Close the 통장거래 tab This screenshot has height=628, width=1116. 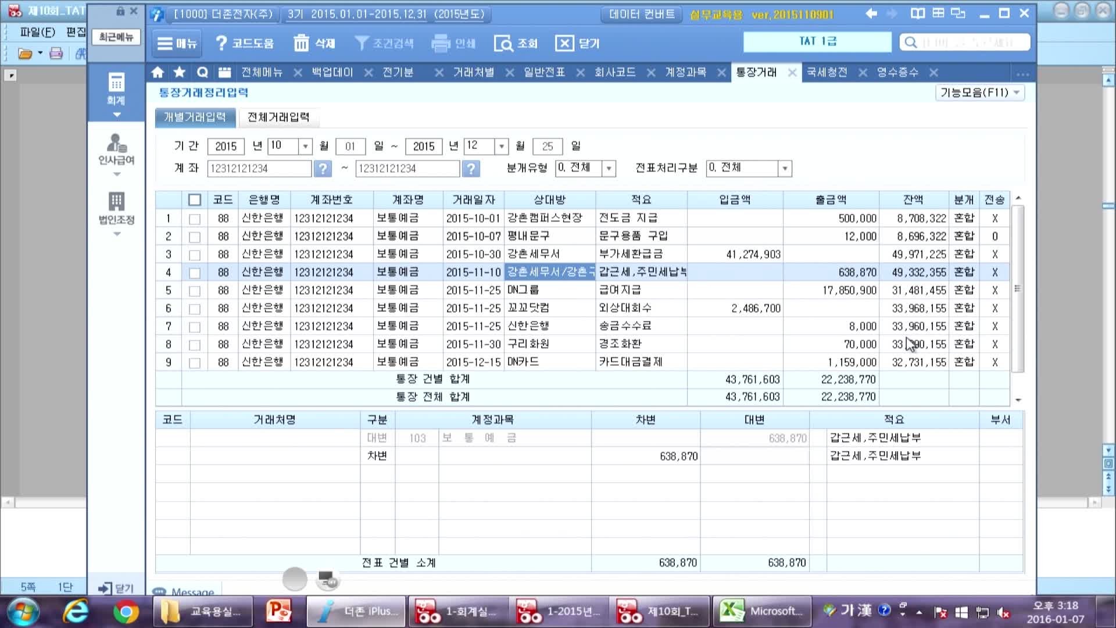792,73
